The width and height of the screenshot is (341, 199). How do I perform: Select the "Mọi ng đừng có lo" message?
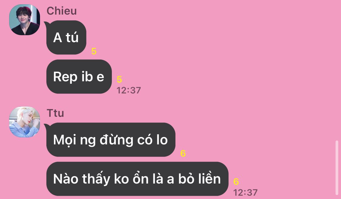pos(111,140)
